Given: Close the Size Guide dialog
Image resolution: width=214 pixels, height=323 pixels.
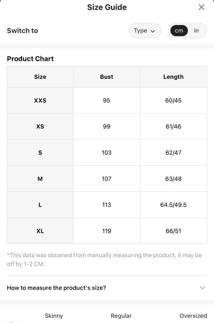Looking at the screenshot, I should [x=201, y=7].
